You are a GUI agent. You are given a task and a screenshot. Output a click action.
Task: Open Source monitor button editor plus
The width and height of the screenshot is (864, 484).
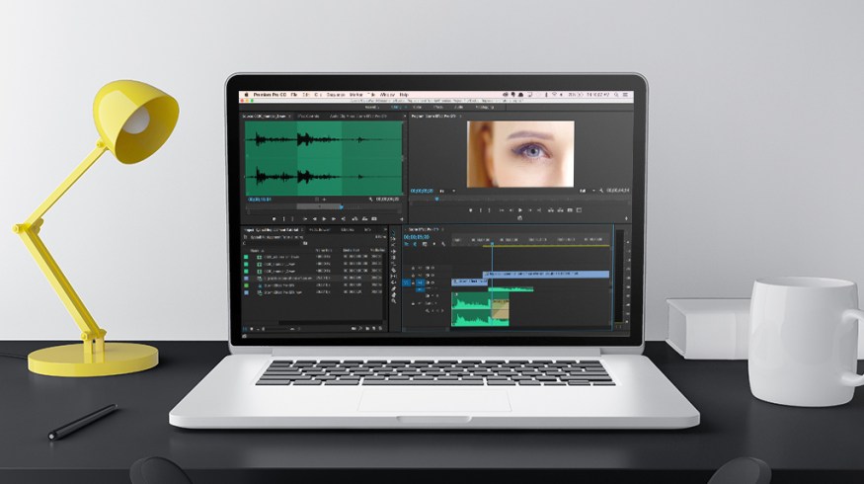(x=402, y=219)
